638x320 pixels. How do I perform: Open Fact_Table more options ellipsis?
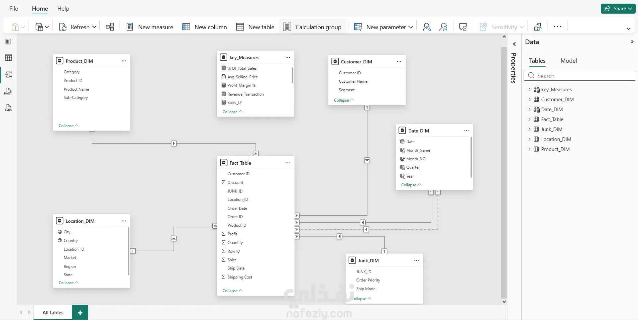(x=288, y=163)
